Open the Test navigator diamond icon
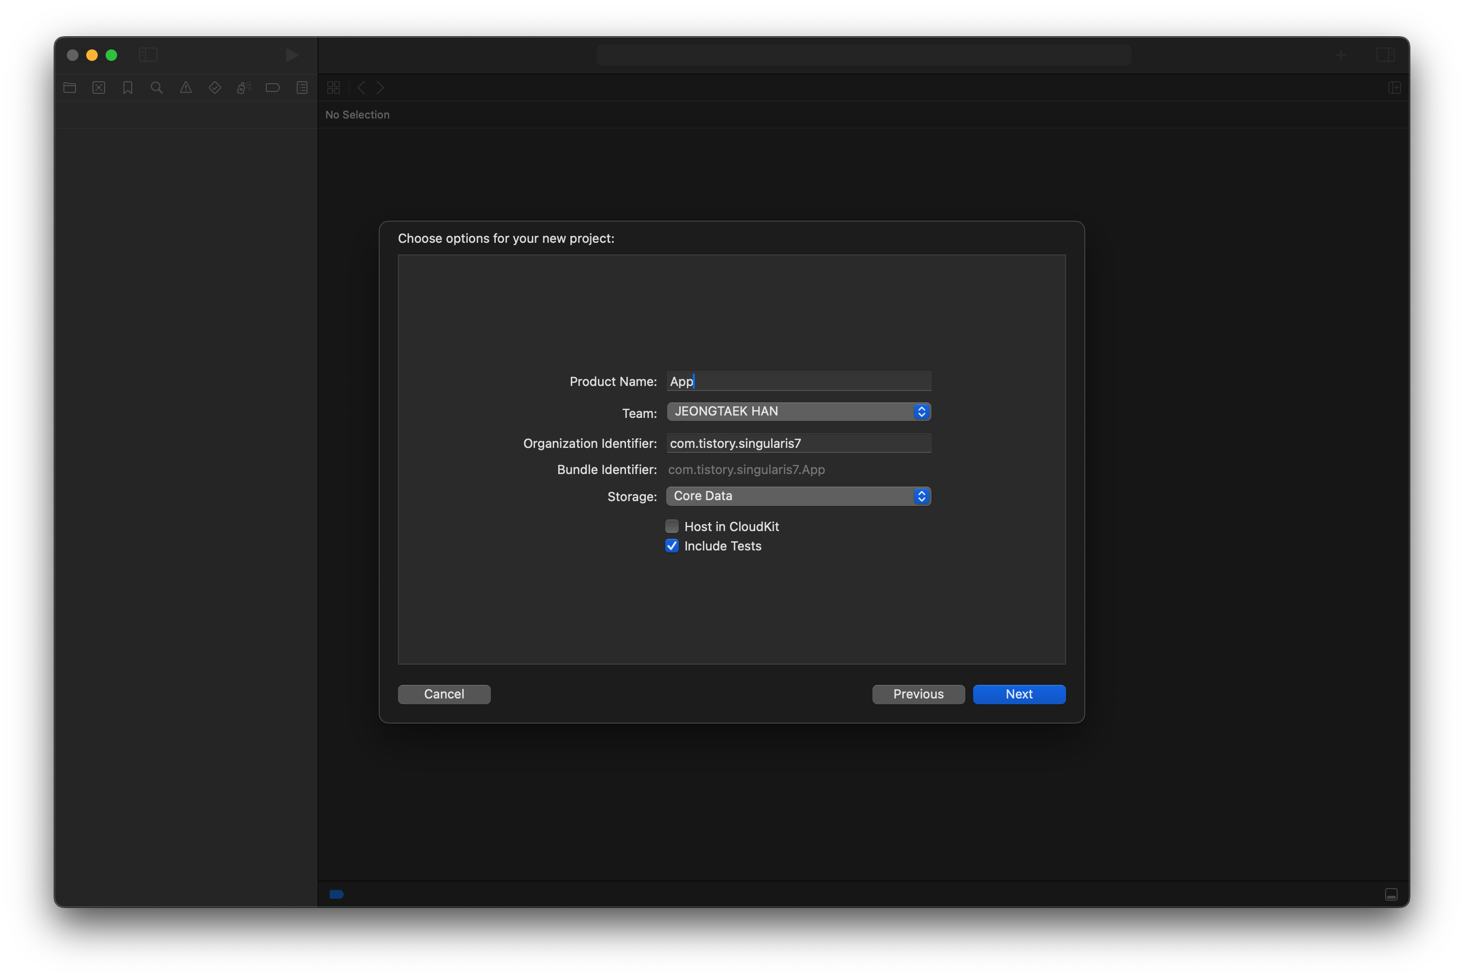Viewport: 1464px width, 979px height. [215, 88]
